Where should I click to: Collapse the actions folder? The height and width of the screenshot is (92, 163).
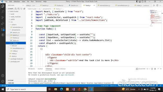[14, 25]
